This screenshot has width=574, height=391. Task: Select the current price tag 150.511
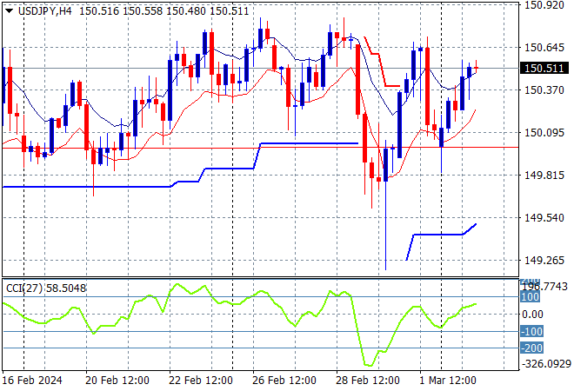point(544,69)
